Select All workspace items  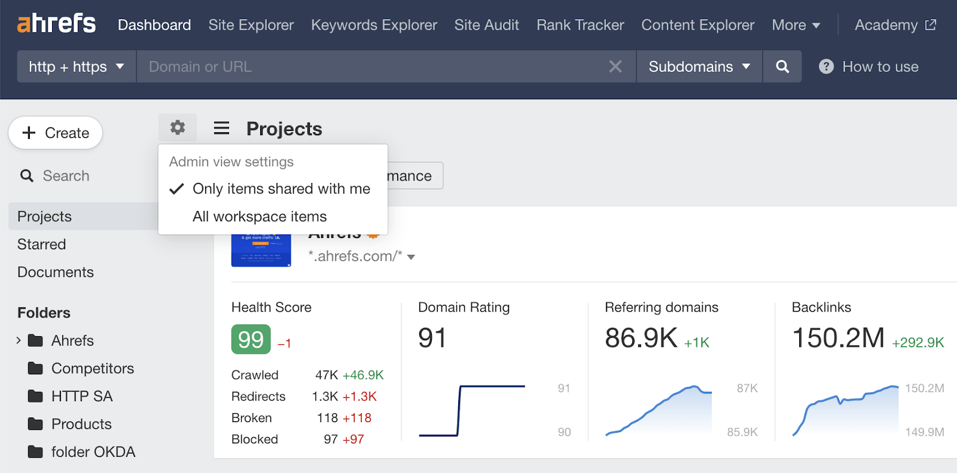[x=273, y=216]
